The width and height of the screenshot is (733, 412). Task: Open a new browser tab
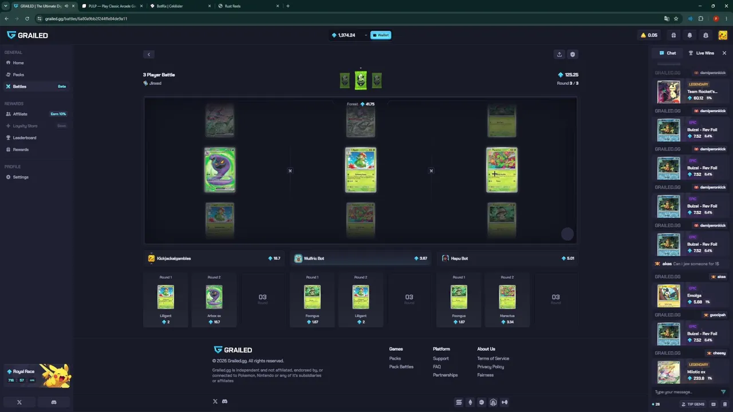pyautogui.click(x=288, y=6)
